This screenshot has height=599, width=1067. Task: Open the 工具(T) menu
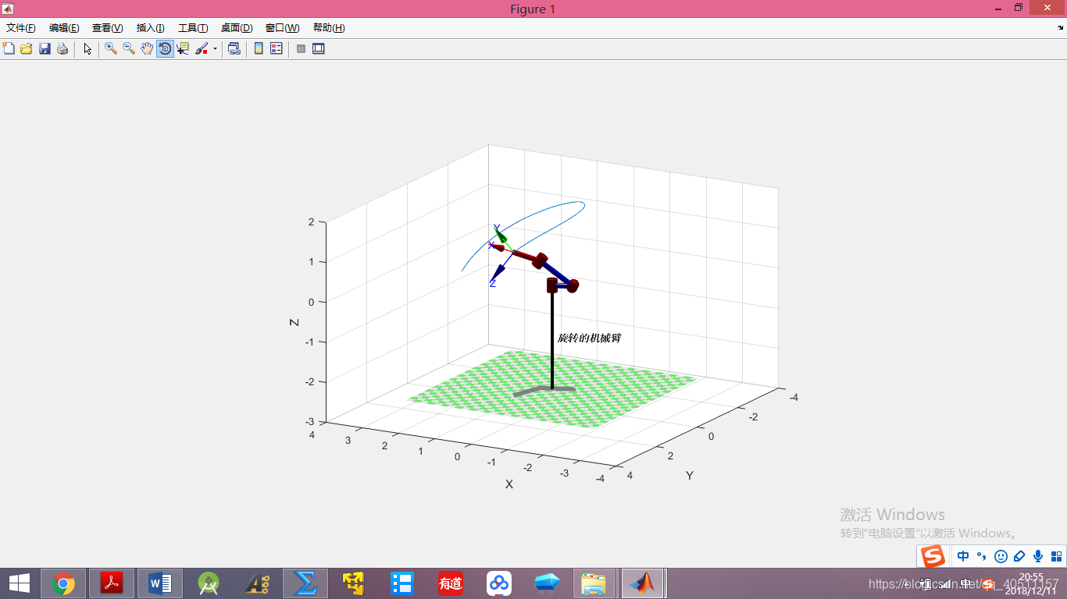tap(193, 28)
